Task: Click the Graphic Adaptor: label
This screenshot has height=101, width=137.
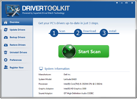Action: 46,89
